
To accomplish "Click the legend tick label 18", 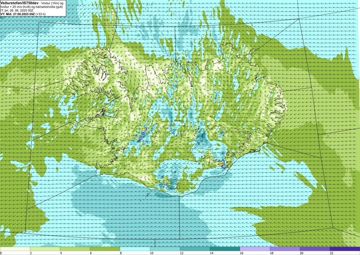I will pyautogui.click(x=272, y=253).
